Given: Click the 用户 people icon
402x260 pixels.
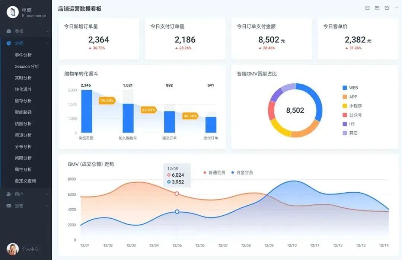Looking at the screenshot, I should tap(9, 194).
